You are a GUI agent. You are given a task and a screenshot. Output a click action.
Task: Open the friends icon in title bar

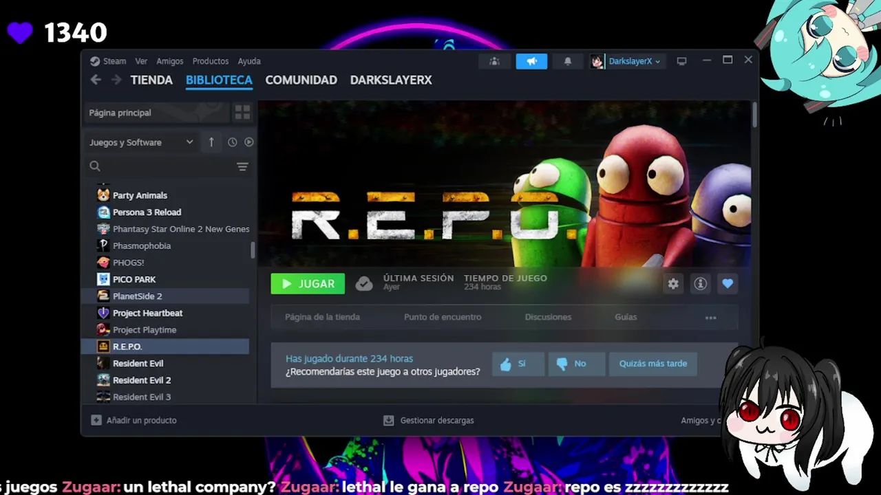click(494, 61)
